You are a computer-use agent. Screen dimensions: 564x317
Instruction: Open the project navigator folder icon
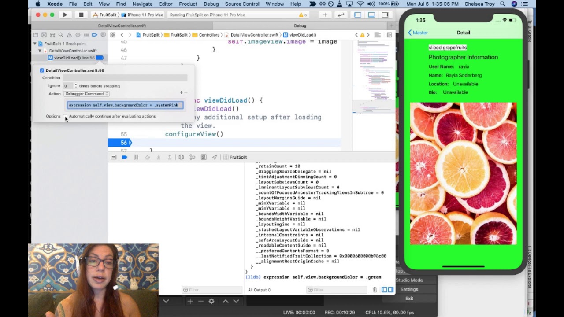(x=35, y=35)
